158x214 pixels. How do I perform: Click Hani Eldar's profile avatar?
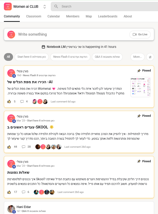(x=11, y=209)
